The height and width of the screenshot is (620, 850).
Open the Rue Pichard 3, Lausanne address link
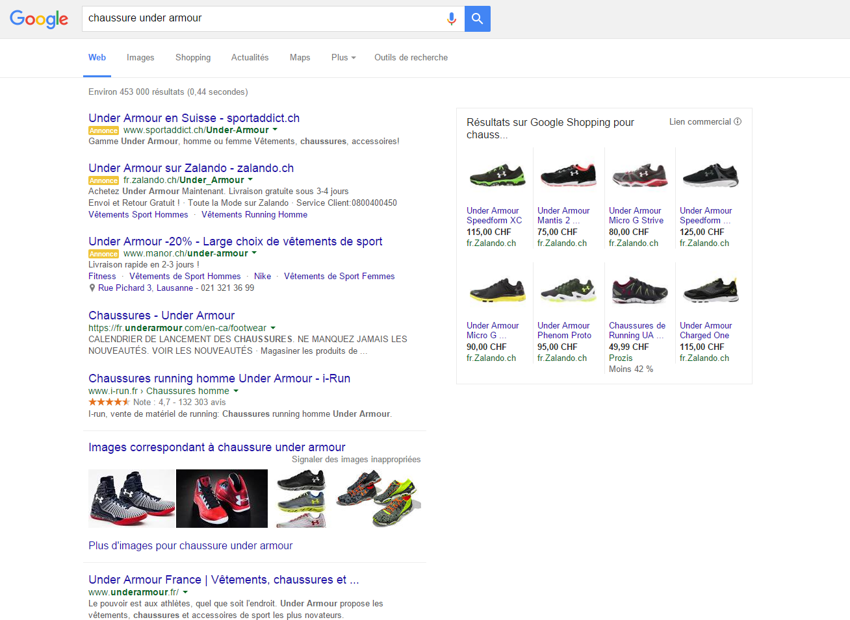click(x=146, y=288)
